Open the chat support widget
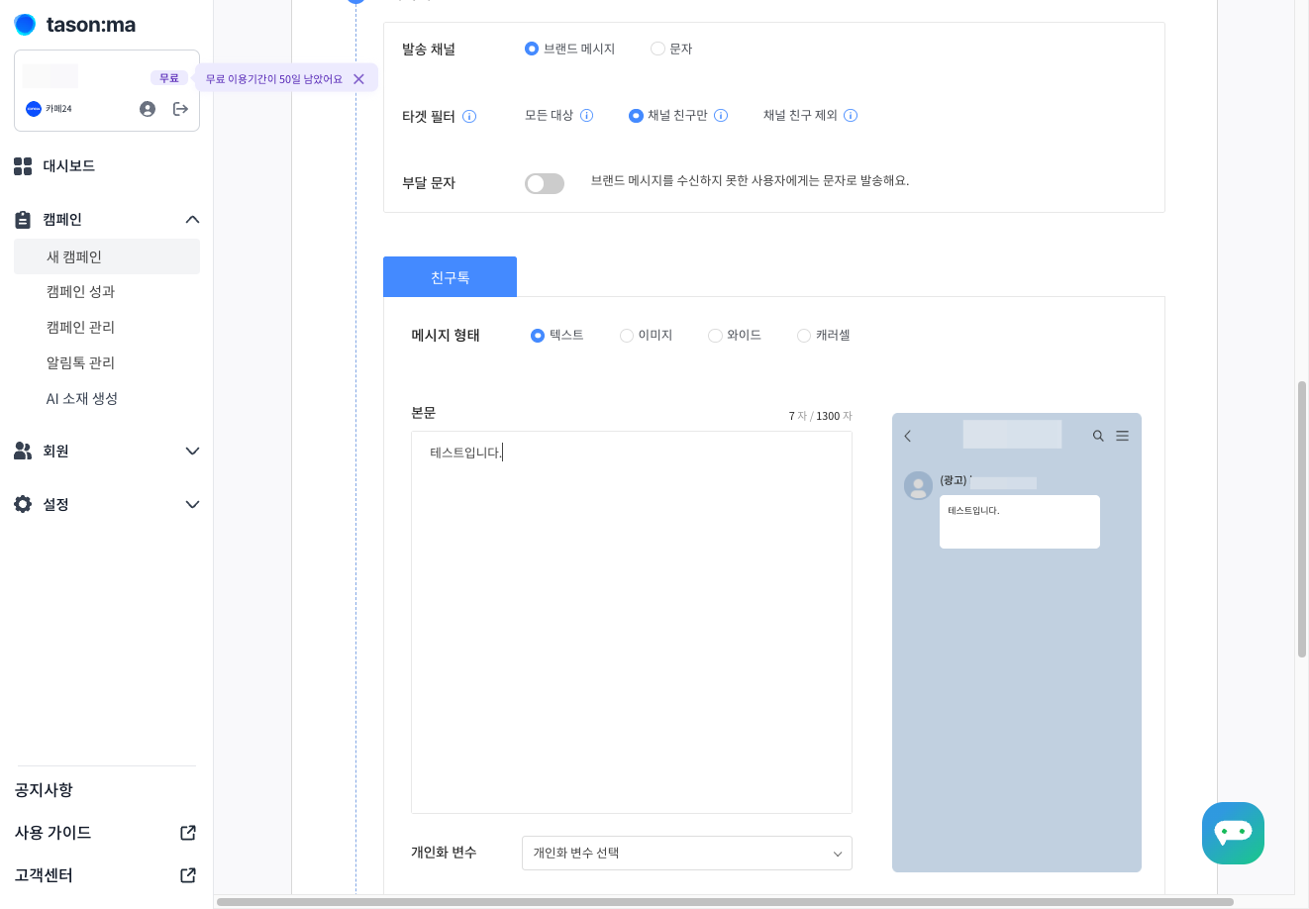Viewport: 1309px width, 909px height. [1233, 833]
